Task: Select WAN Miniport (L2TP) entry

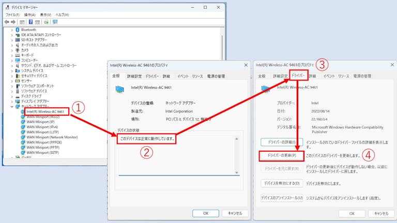Action: pos(42,132)
